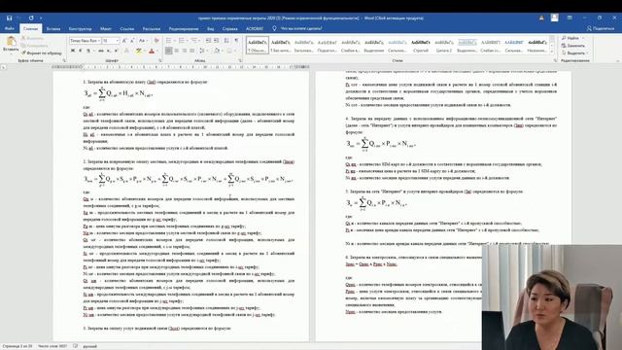The width and height of the screenshot is (622, 350).
Task: Justify text alignment
Action: pyautogui.click(x=192, y=51)
